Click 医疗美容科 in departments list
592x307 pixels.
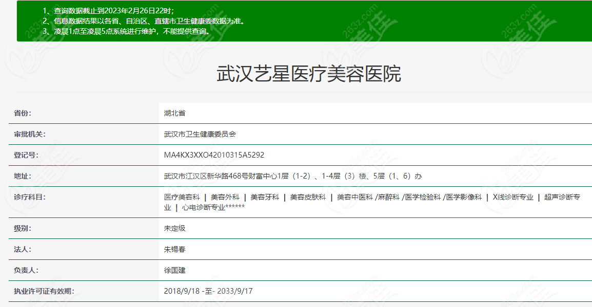(x=182, y=197)
